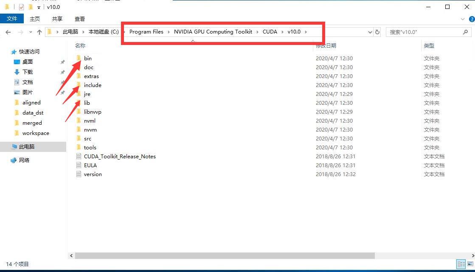Switch to large icons view layout
This screenshot has width=475, height=272.
pyautogui.click(x=470, y=264)
